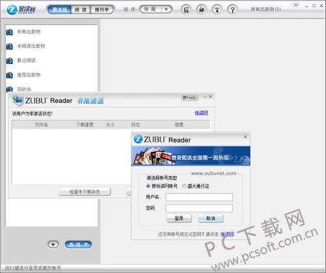
Task: Open 最近阅读 list in the sidebar
Action: (x=26, y=61)
